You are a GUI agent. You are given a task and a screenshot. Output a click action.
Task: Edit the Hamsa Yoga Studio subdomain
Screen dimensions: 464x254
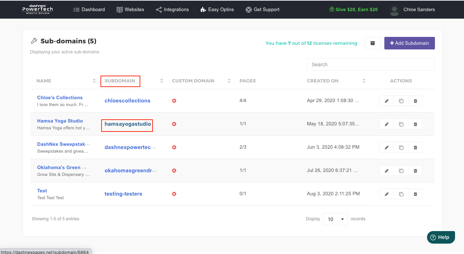pos(386,124)
